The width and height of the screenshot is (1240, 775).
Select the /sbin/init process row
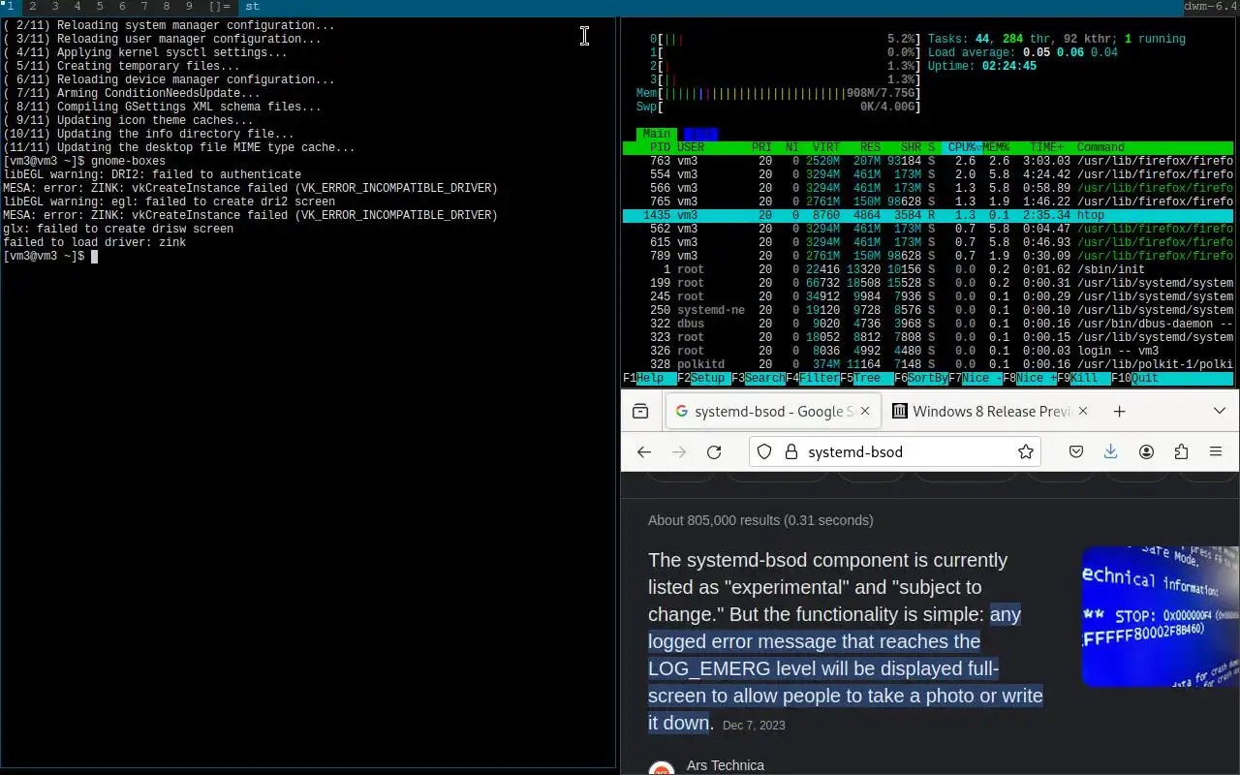928,269
